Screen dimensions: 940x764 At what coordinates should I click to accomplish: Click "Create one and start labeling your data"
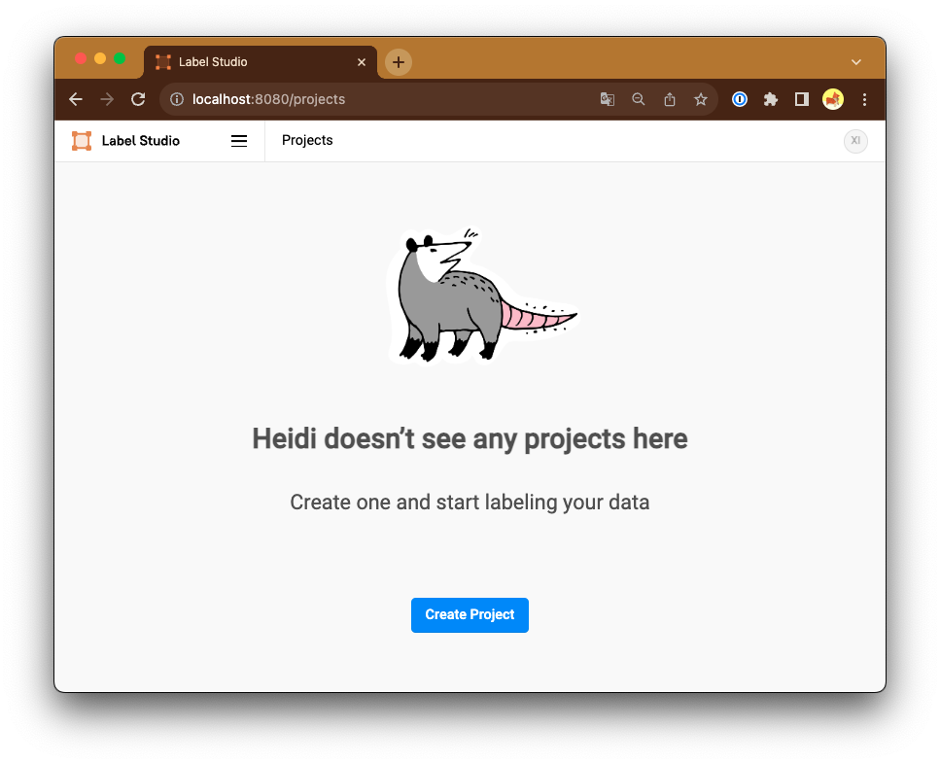point(470,503)
